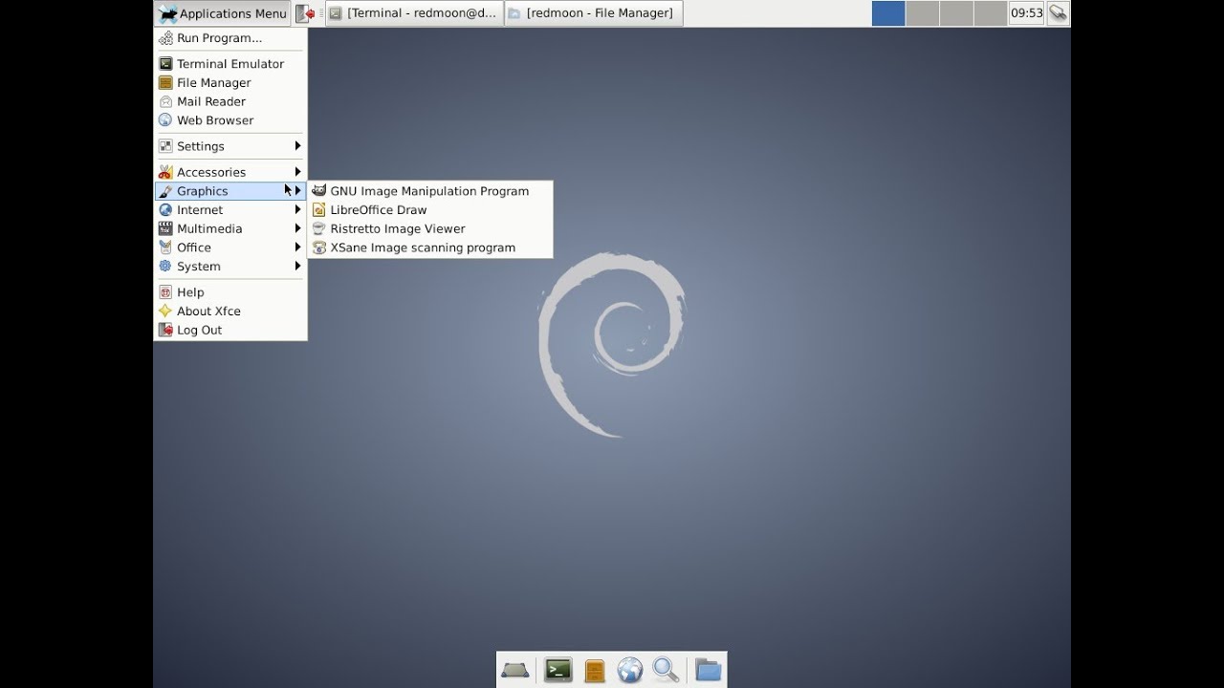Screen dimensions: 1224x688
Task: Select the first (active blue) workspace
Action: tap(888, 13)
